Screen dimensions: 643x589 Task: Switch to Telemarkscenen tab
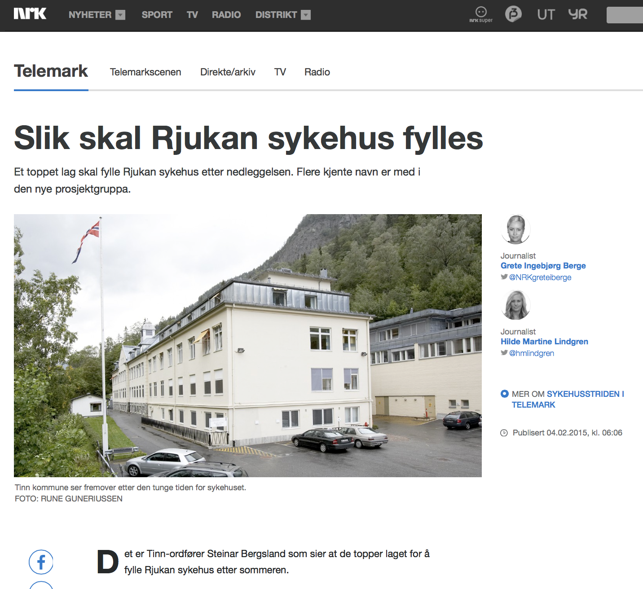(x=145, y=72)
